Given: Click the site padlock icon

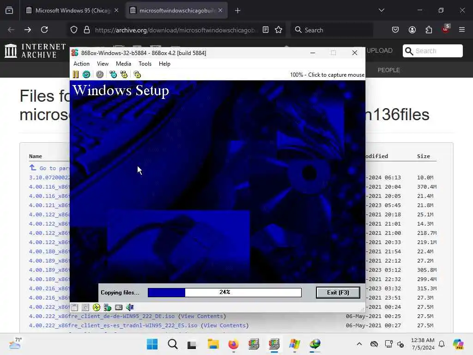Looking at the screenshot, I should pos(87,30).
